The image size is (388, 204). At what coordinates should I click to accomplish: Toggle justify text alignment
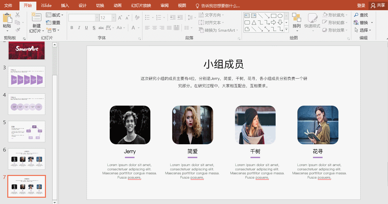point(169,28)
